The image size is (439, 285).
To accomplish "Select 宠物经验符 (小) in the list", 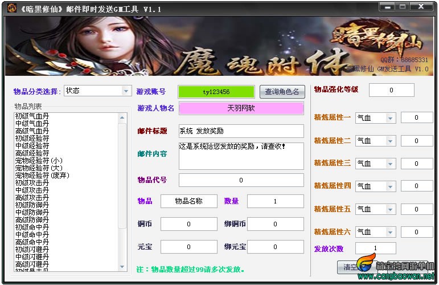I will (39, 161).
